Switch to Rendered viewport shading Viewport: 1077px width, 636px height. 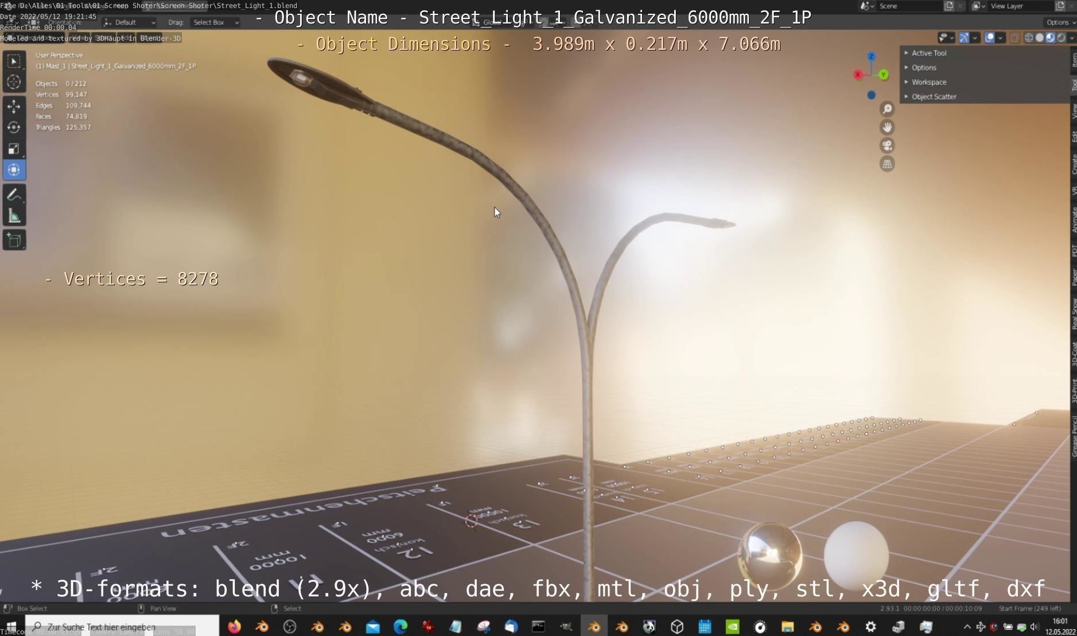(x=1061, y=38)
